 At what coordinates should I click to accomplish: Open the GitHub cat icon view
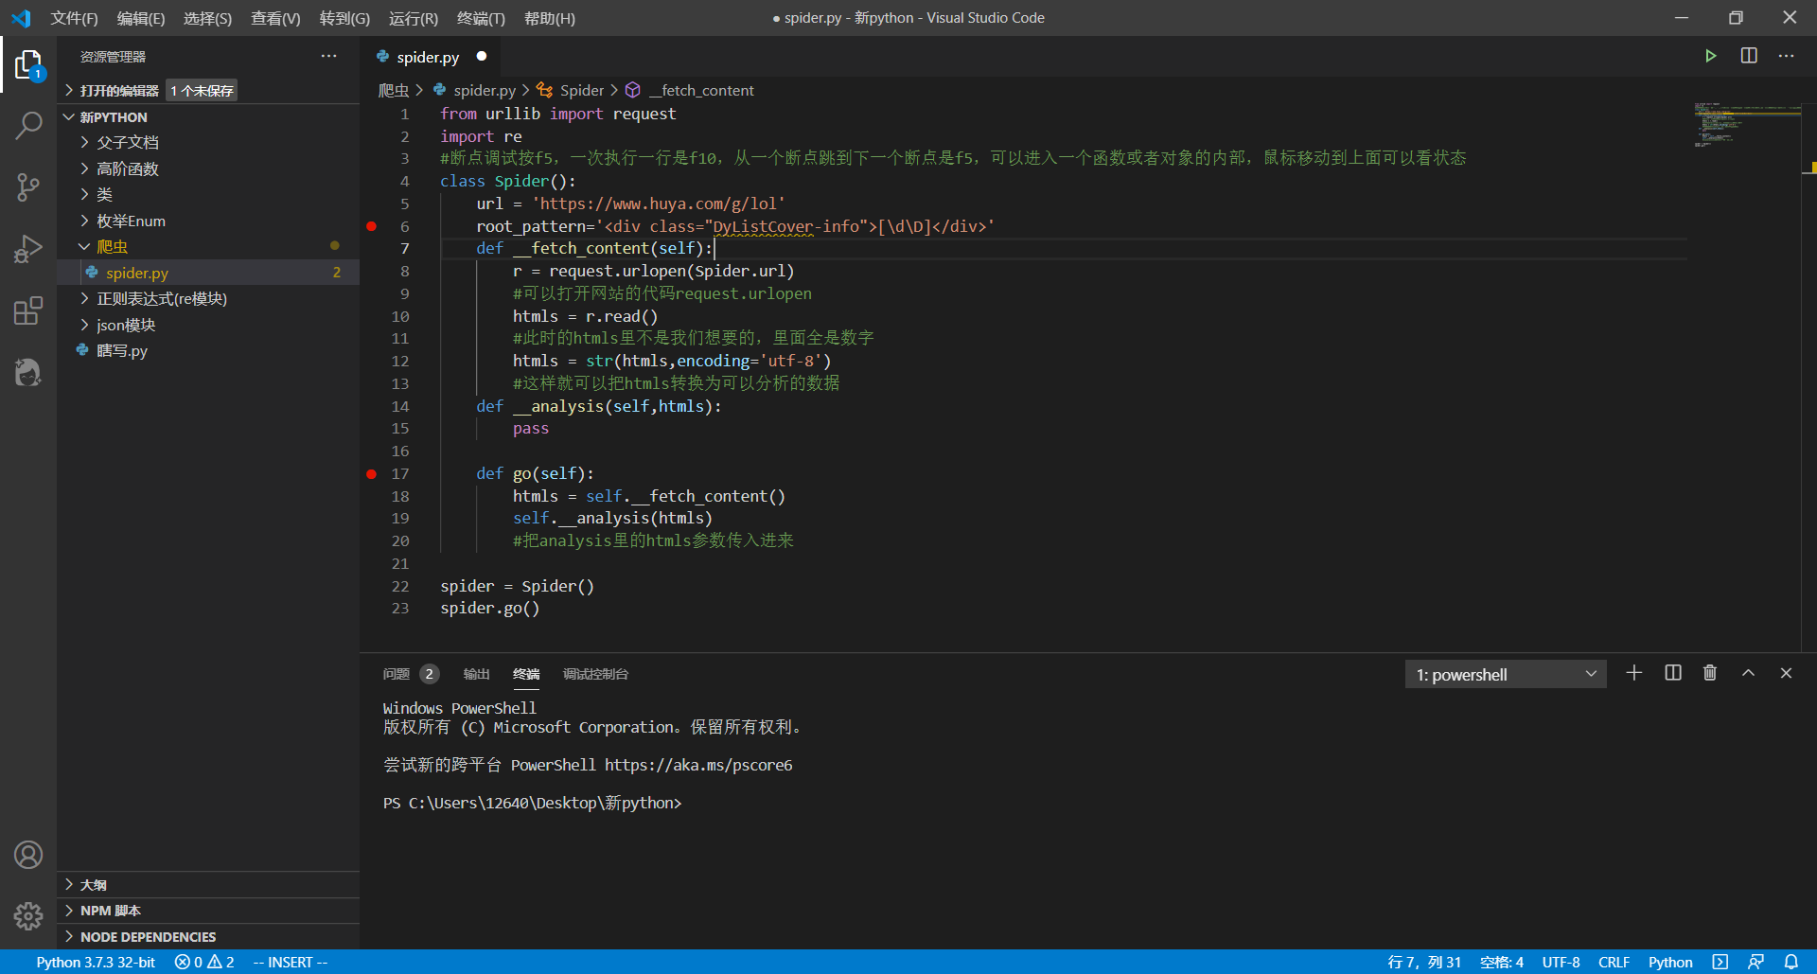[28, 372]
